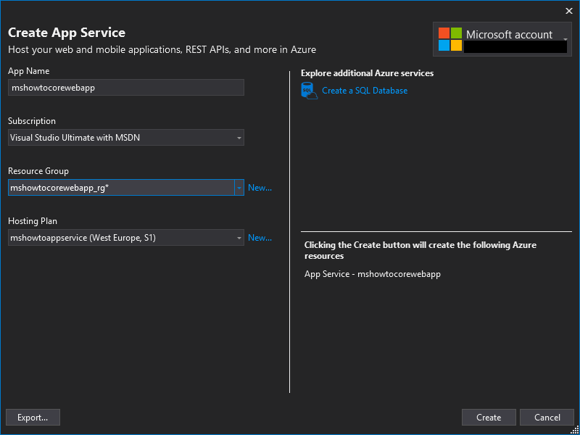Click the SQL Database cloud icon
The height and width of the screenshot is (435, 580).
310,91
